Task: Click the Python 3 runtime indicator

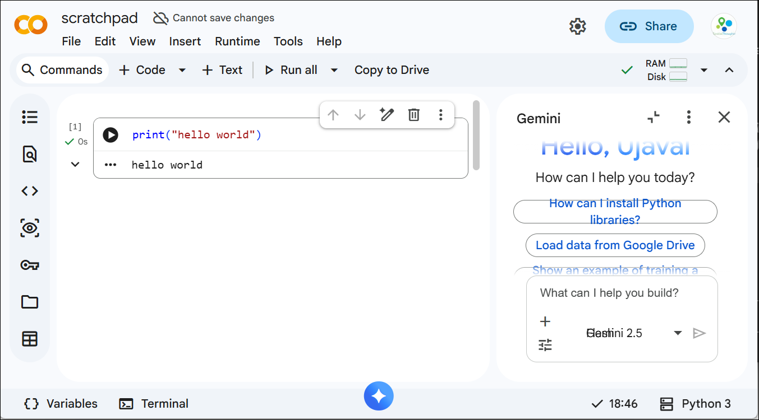Action: click(695, 404)
